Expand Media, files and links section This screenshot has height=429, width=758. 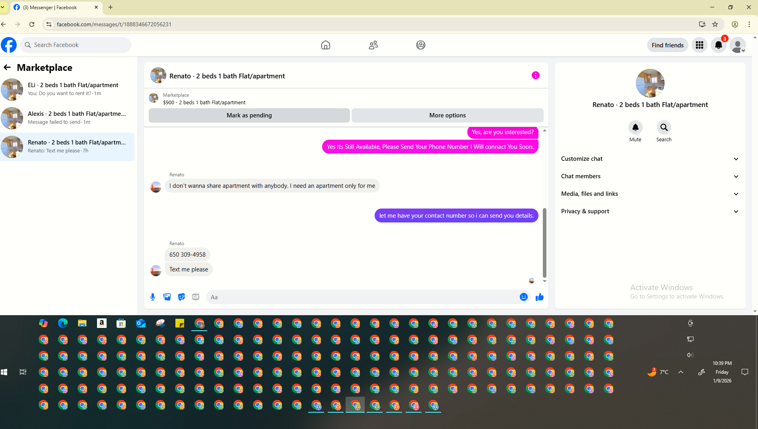coord(650,194)
